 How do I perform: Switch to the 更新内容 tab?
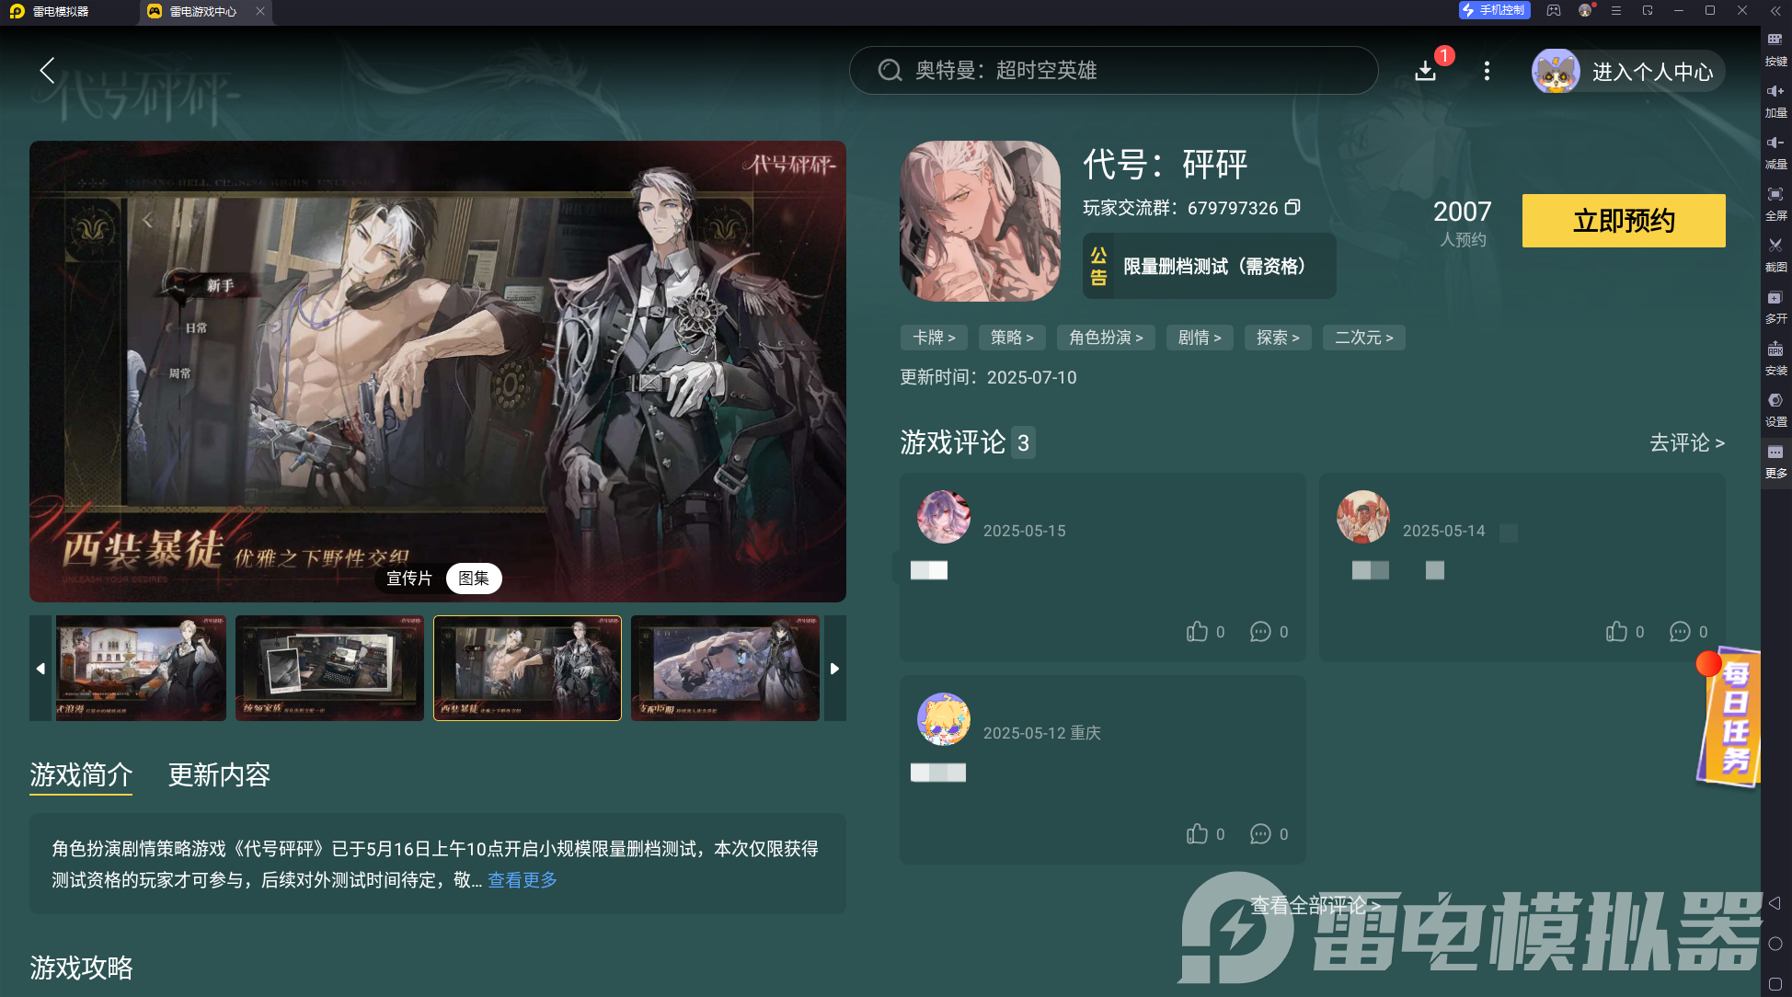[x=219, y=774]
